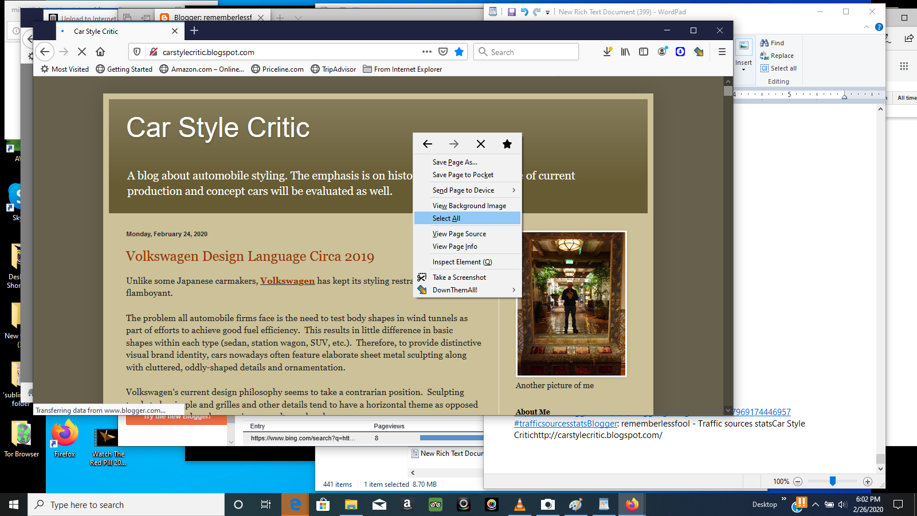The width and height of the screenshot is (917, 516).
Task: Click Find in WordPad Editing group
Action: [772, 43]
